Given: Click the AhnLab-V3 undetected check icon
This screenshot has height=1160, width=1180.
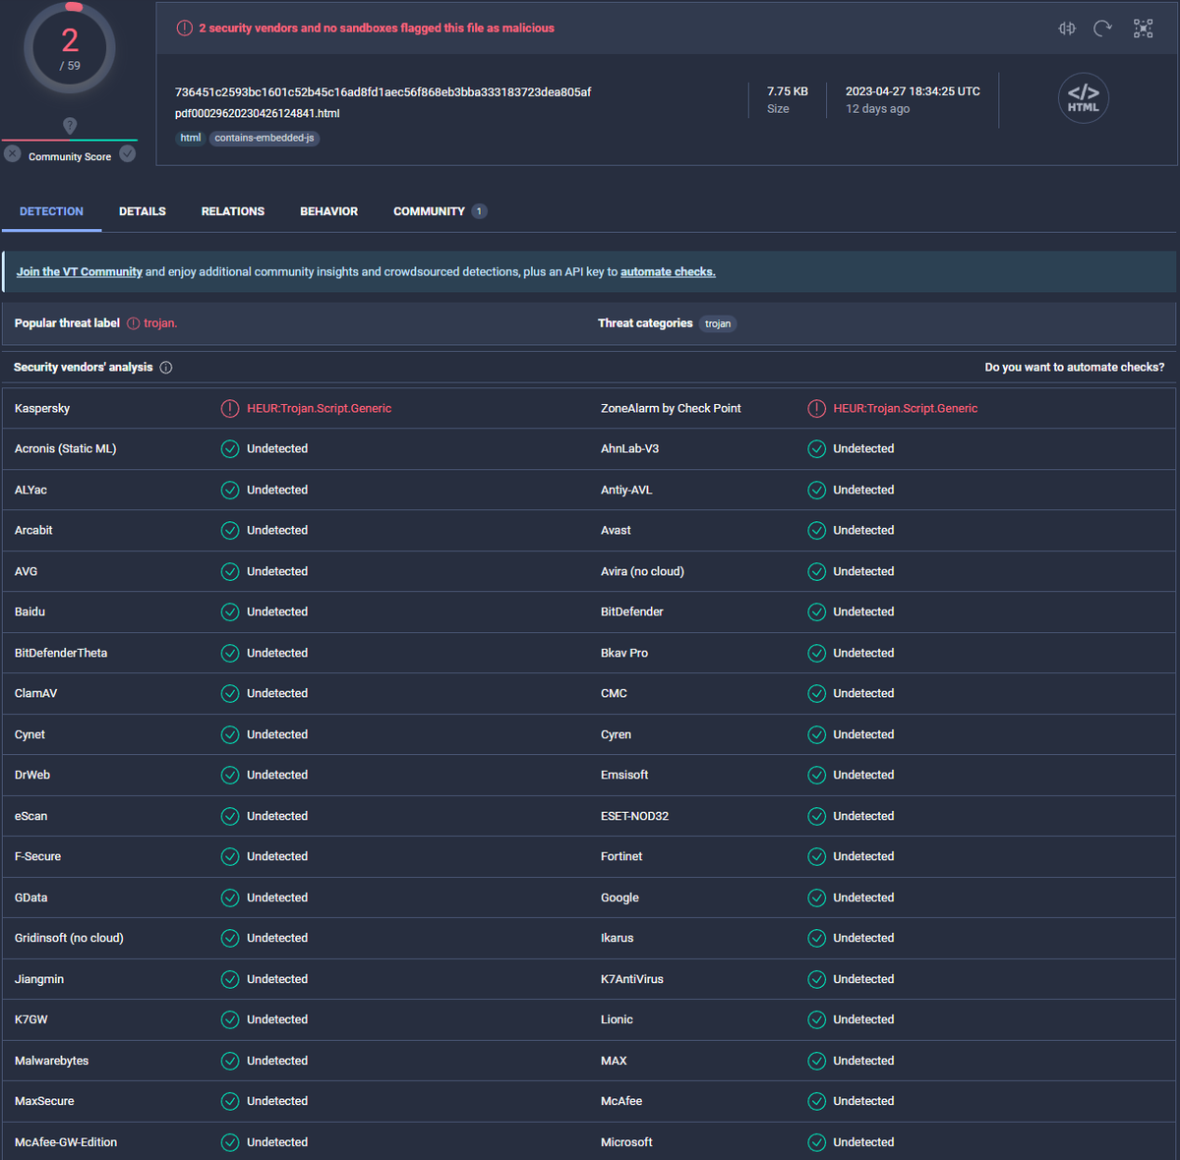Looking at the screenshot, I should (x=816, y=449).
